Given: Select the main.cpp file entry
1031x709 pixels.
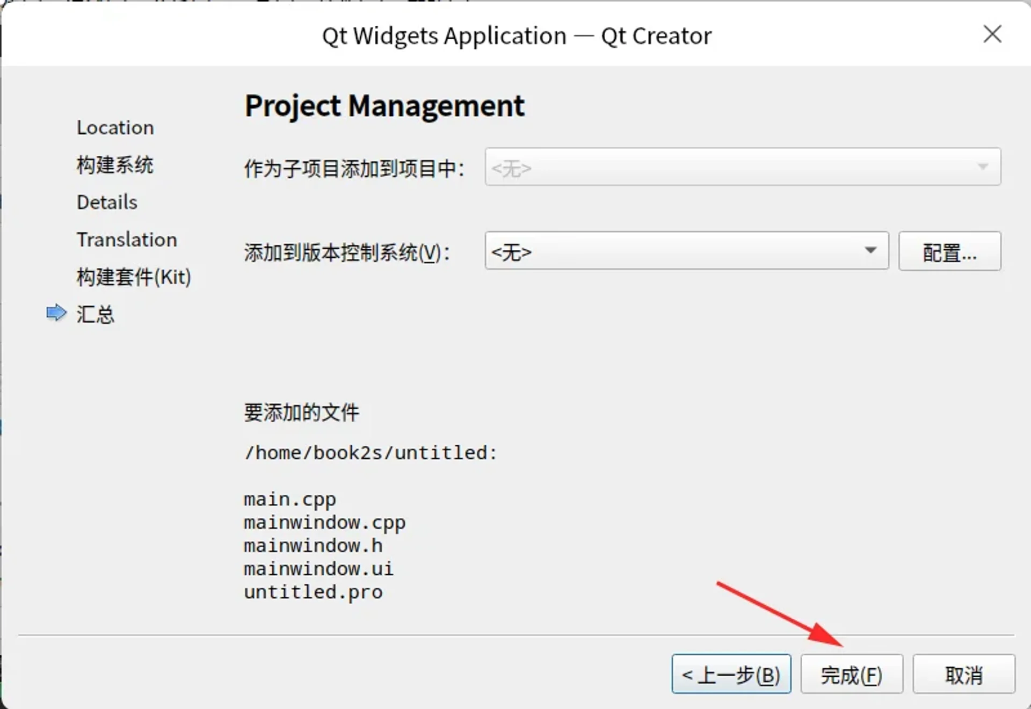Looking at the screenshot, I should click(x=289, y=499).
